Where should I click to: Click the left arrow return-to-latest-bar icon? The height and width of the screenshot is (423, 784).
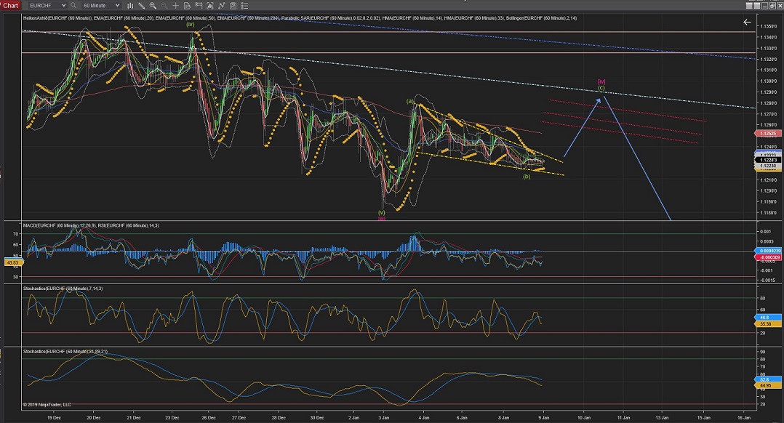pos(747,22)
